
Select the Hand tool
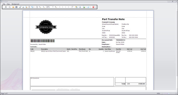pos(37,7)
